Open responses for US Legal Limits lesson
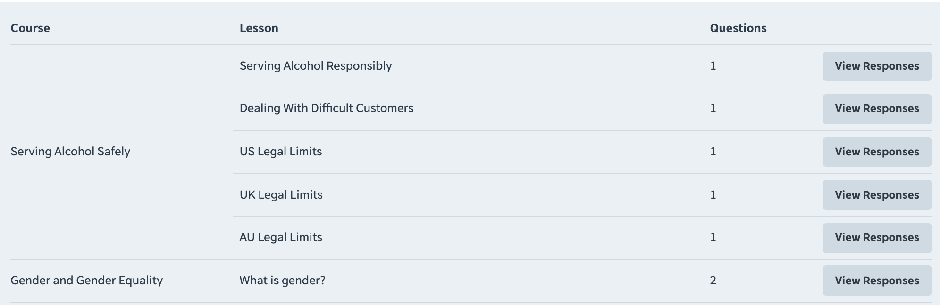Image resolution: width=940 pixels, height=305 pixels. tap(876, 152)
